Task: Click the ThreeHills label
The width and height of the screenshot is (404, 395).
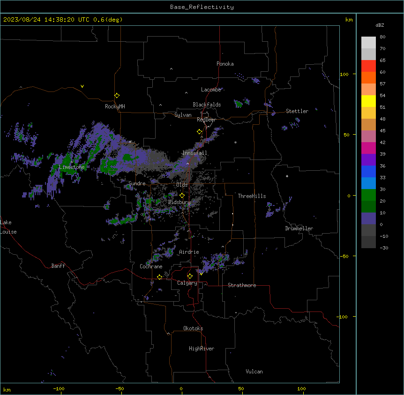Action: (252, 196)
